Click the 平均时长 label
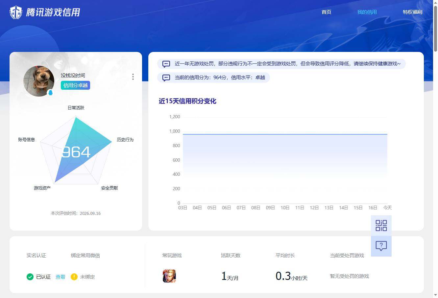Viewport: 438px width, 298px height. [285, 255]
